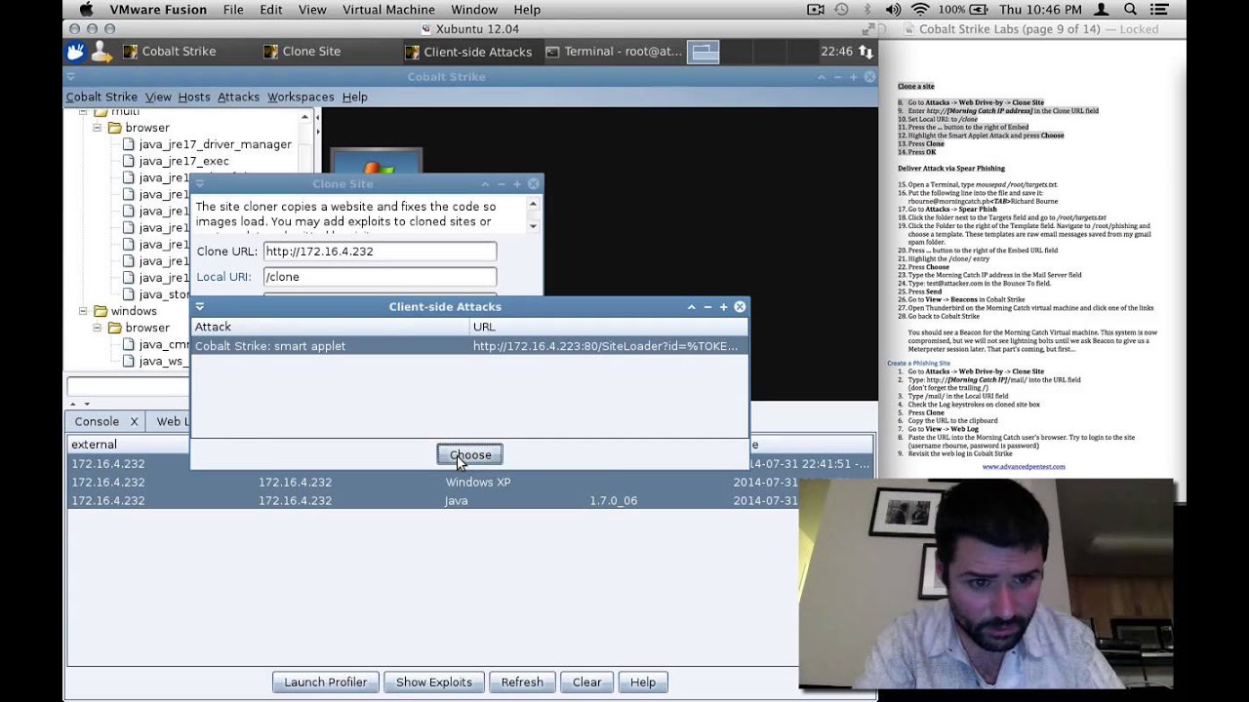The width and height of the screenshot is (1249, 702).
Task: Click the Spotlight search icon
Action: click(x=1131, y=10)
